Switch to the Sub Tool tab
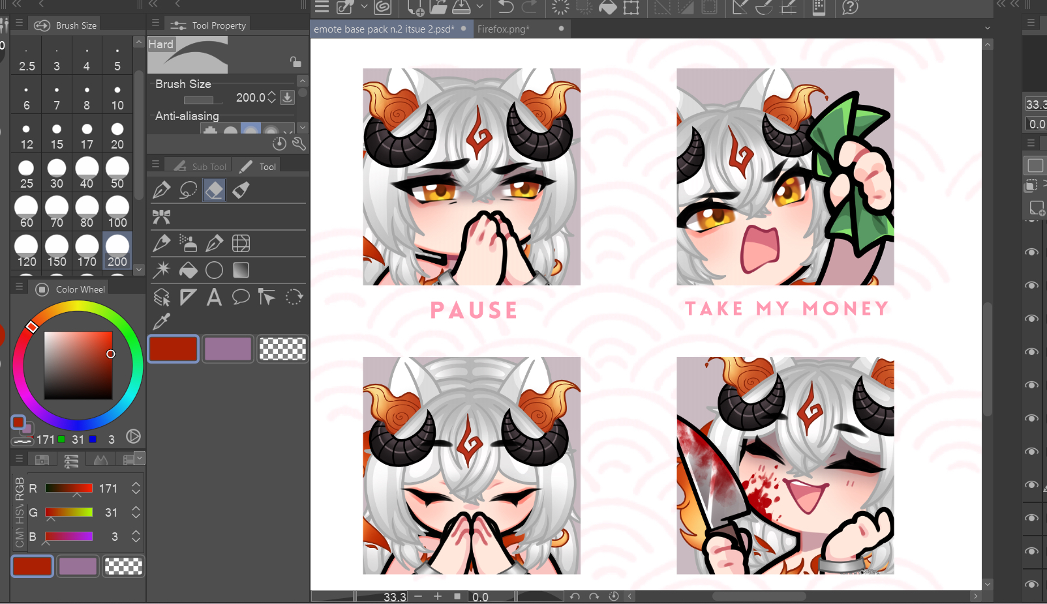The image size is (1047, 604). (201, 167)
